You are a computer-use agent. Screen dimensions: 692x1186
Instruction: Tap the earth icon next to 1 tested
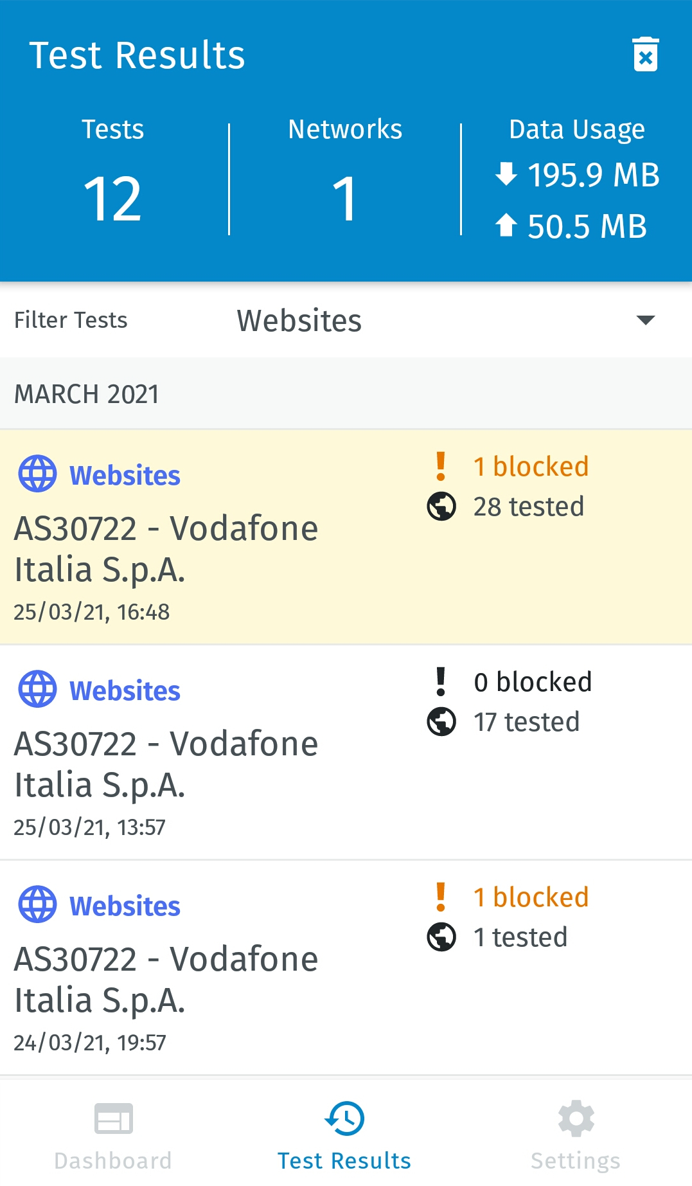point(441,937)
